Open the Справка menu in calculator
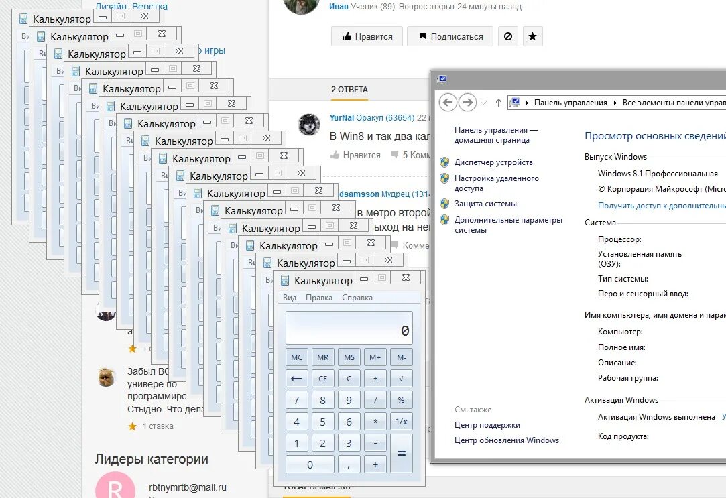This screenshot has height=498, width=726. pyautogui.click(x=357, y=298)
